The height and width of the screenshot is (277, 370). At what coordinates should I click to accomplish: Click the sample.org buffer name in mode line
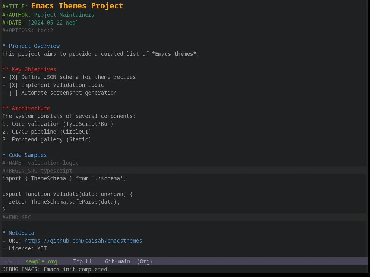coord(41,262)
